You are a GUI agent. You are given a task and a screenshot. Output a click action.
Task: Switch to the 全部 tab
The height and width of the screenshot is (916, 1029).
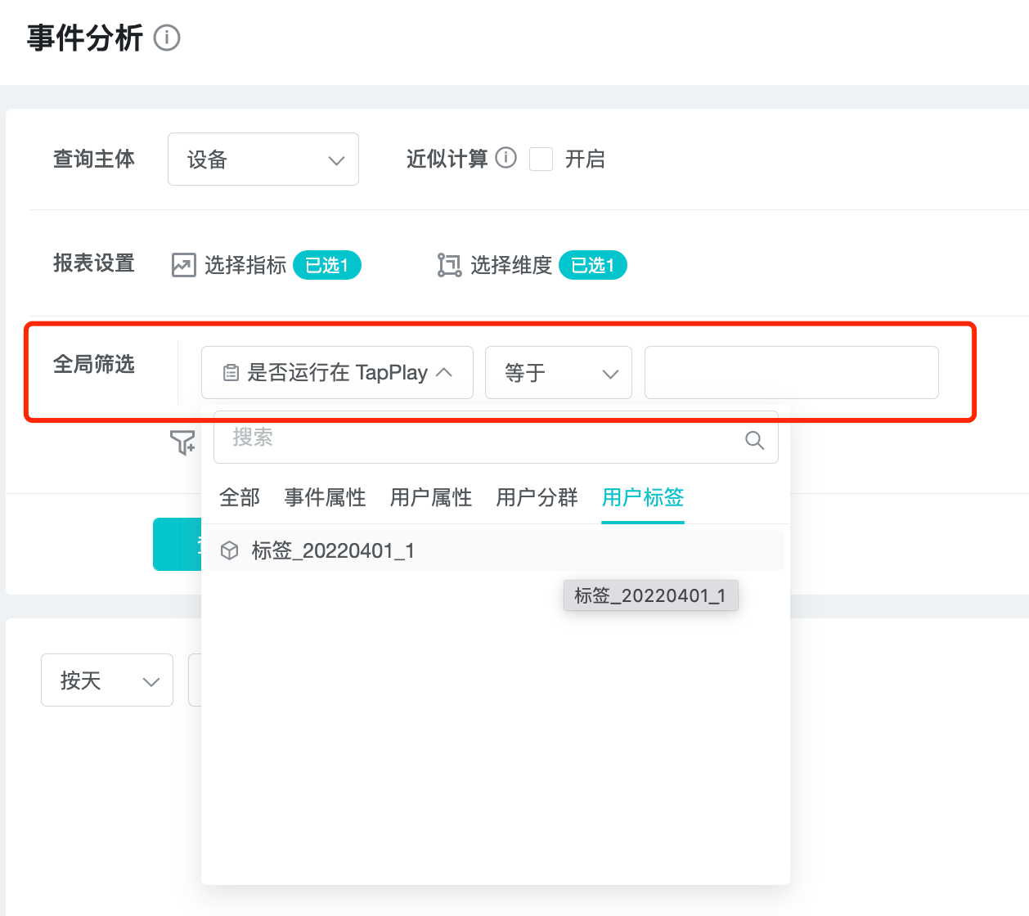coord(239,497)
